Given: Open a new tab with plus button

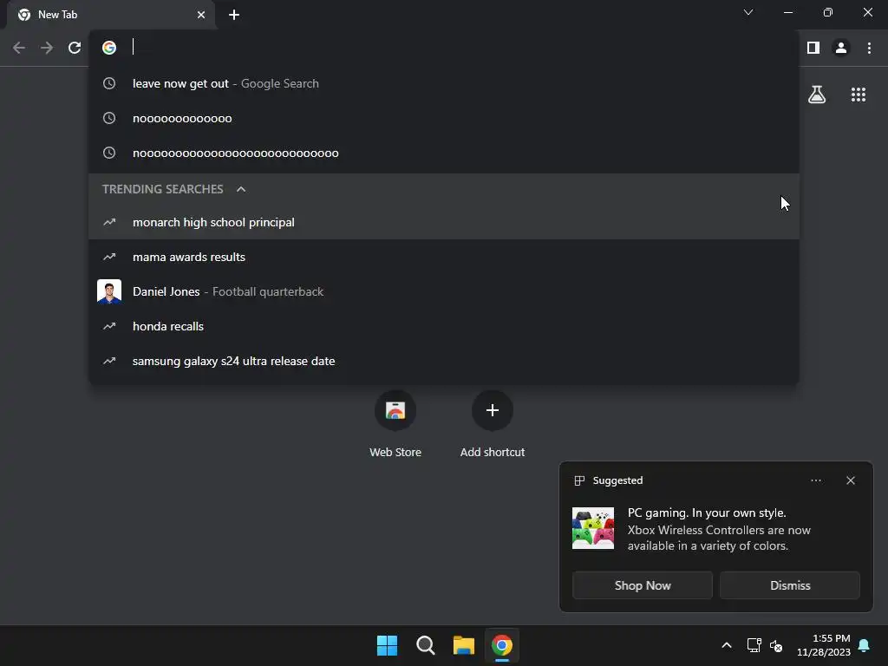Looking at the screenshot, I should [234, 15].
